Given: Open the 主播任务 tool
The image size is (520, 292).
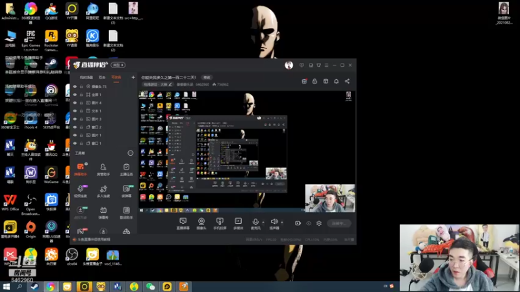Looking at the screenshot, I should coord(126,169).
